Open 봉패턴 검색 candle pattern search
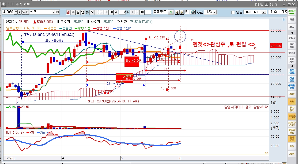The width and height of the screenshot is (298, 164). pos(292,87)
